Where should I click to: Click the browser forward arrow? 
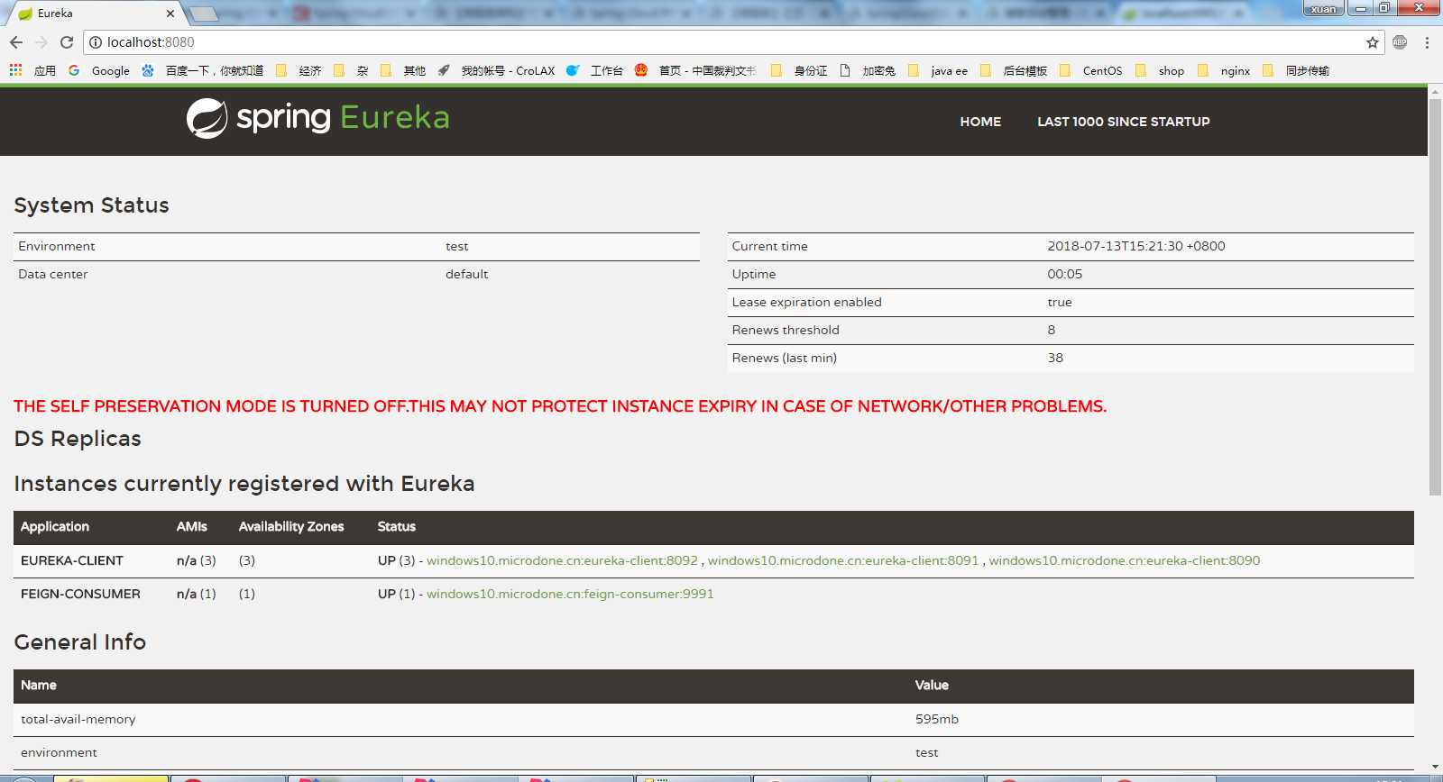point(41,42)
